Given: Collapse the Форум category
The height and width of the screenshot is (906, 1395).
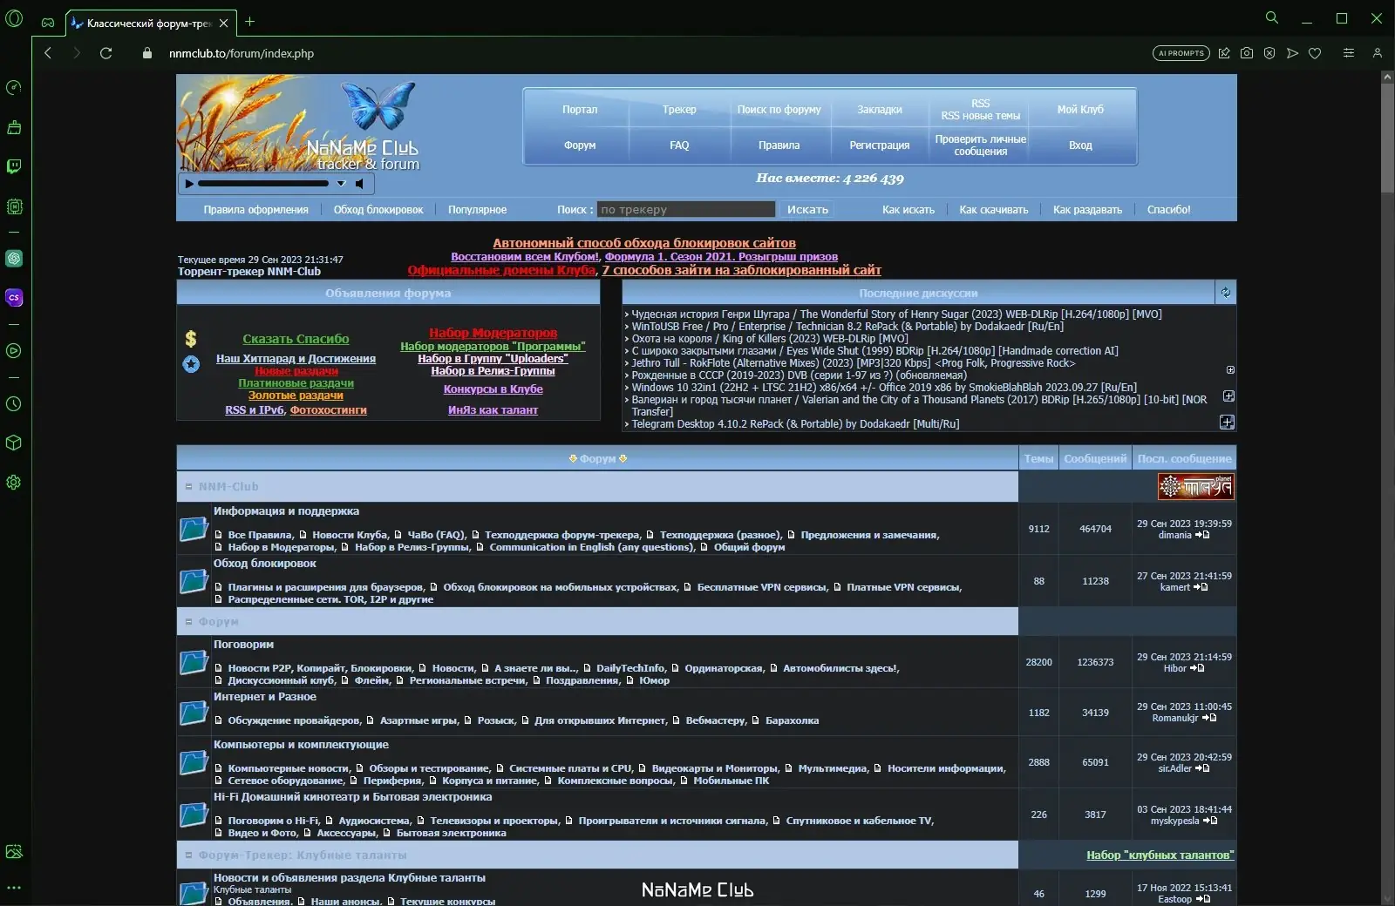Looking at the screenshot, I should (x=188, y=622).
